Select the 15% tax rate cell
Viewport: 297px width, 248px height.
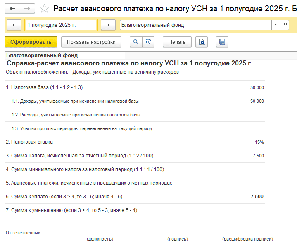pyautogui.click(x=236, y=142)
